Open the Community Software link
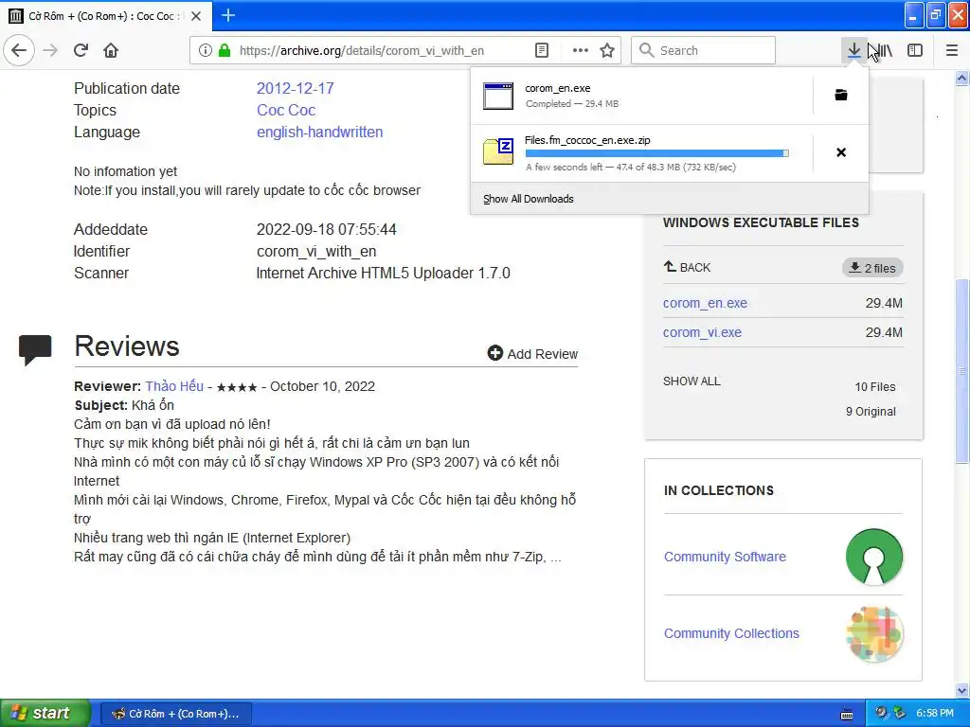The height and width of the screenshot is (727, 970). pos(725,557)
